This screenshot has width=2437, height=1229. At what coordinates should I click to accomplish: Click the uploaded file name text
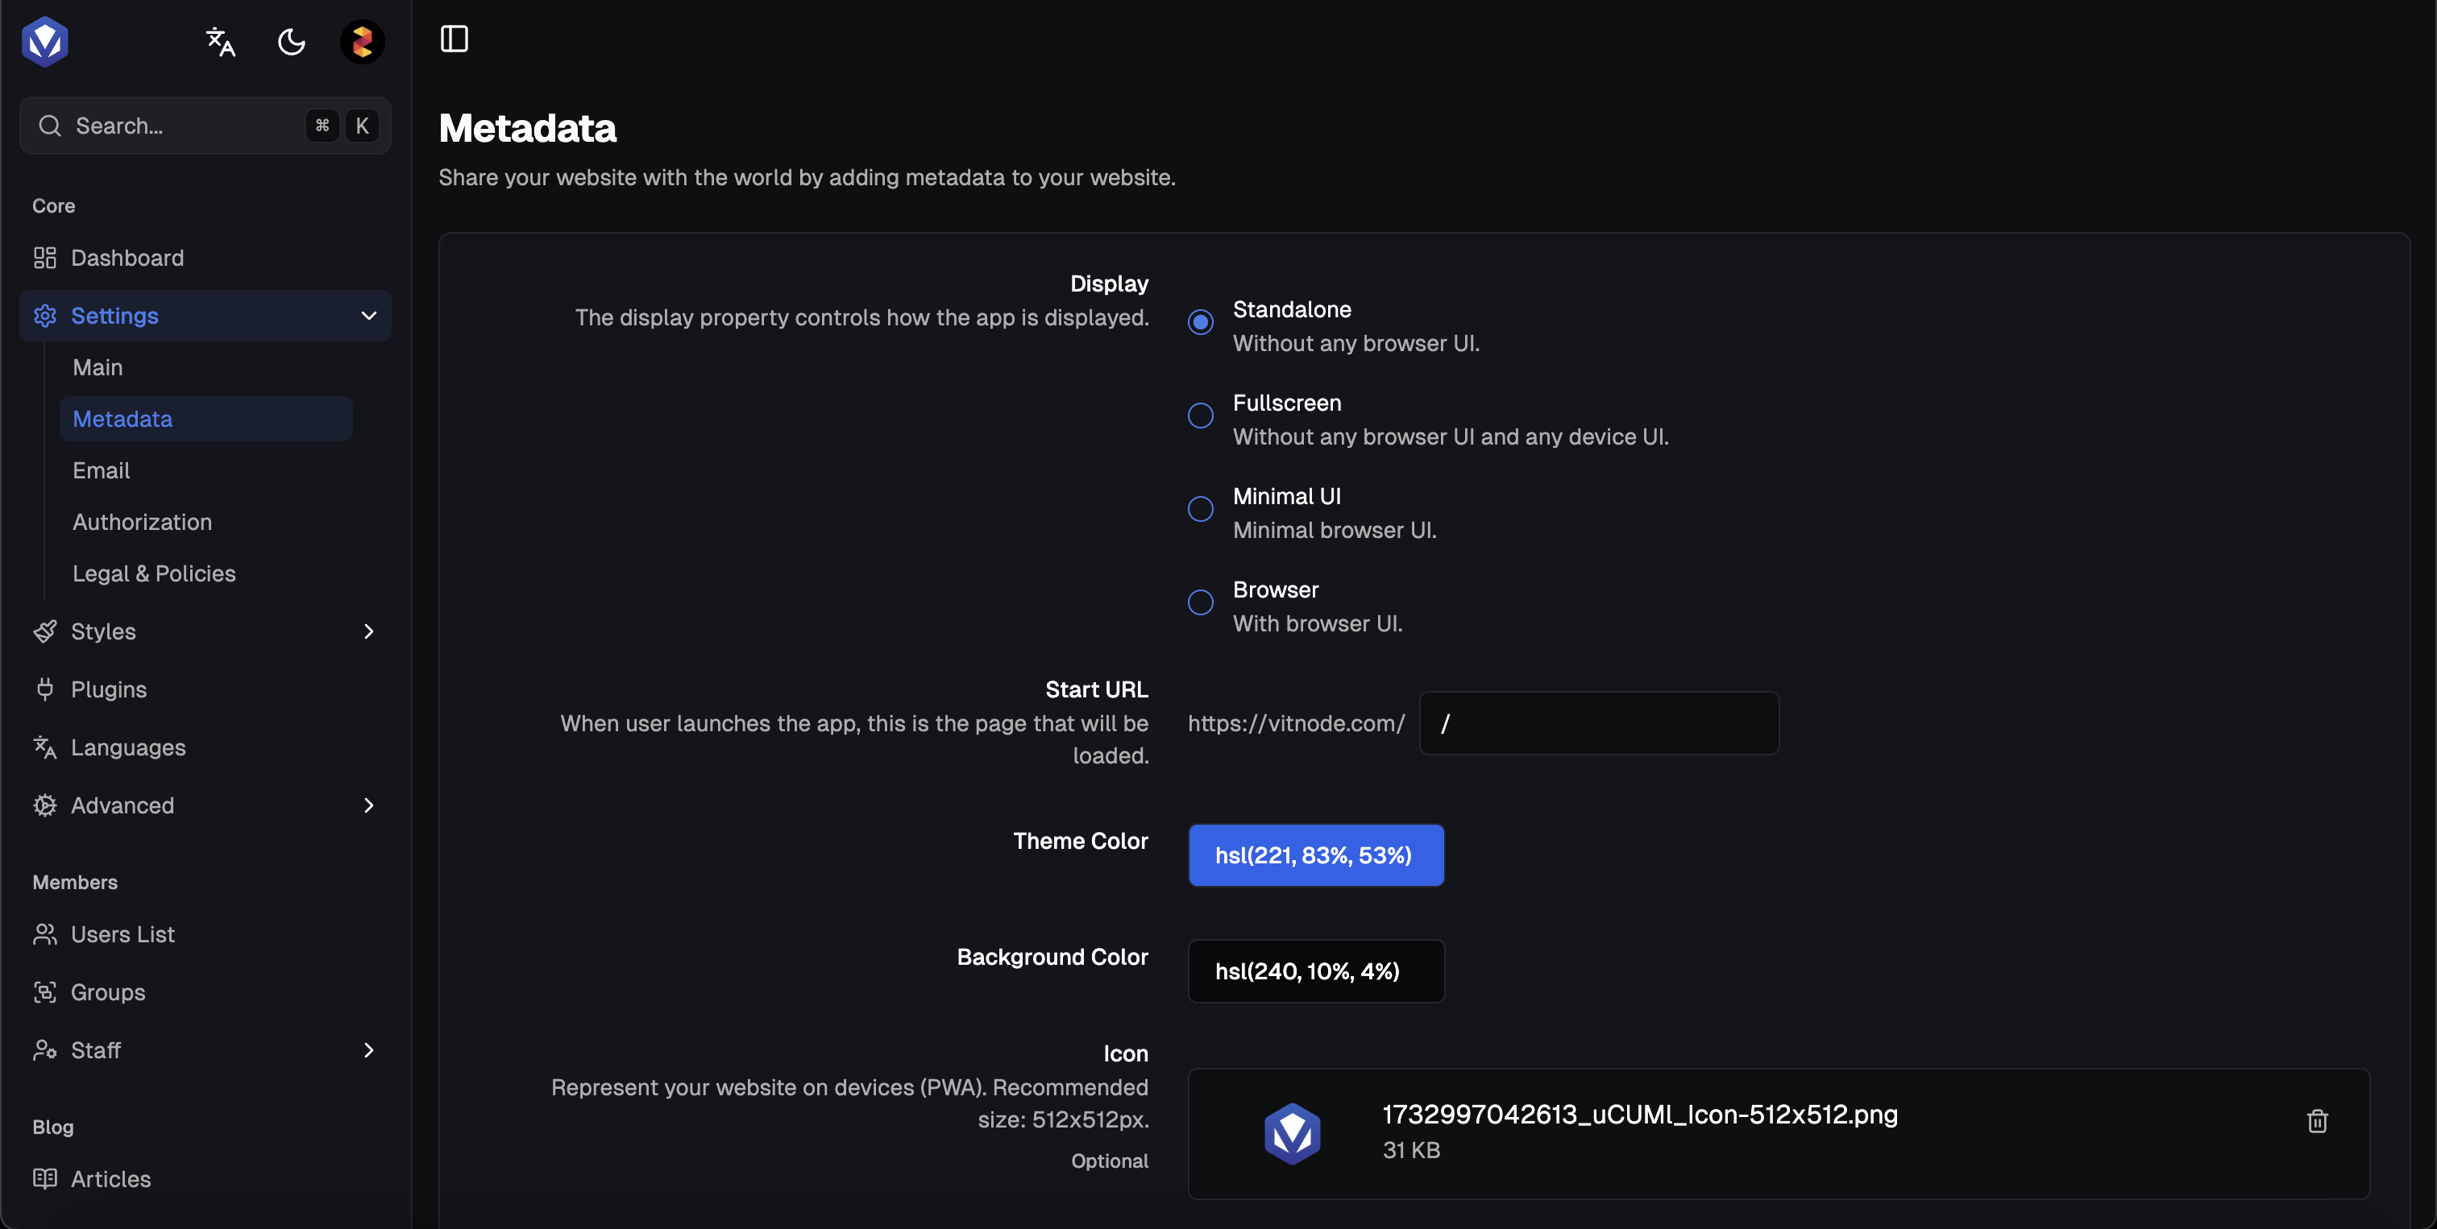(x=1639, y=1115)
